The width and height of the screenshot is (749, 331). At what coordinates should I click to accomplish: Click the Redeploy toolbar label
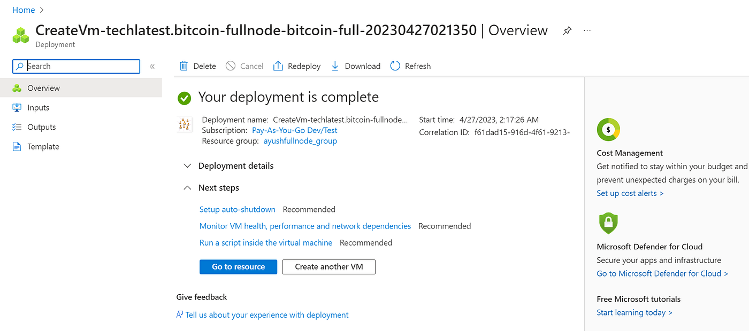pyautogui.click(x=304, y=66)
